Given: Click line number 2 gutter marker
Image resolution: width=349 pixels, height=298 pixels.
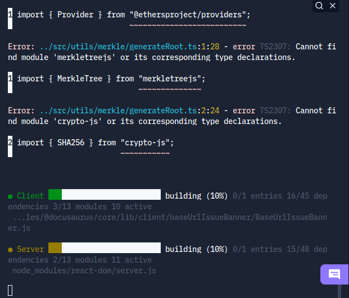Looking at the screenshot, I should [x=10, y=146].
